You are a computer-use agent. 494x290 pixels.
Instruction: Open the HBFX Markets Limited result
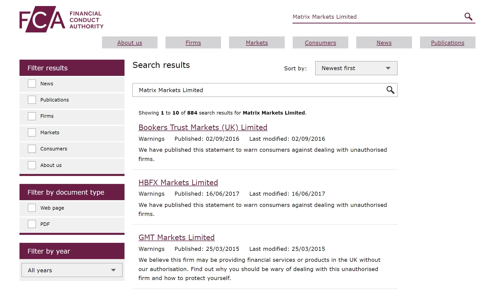click(x=178, y=182)
